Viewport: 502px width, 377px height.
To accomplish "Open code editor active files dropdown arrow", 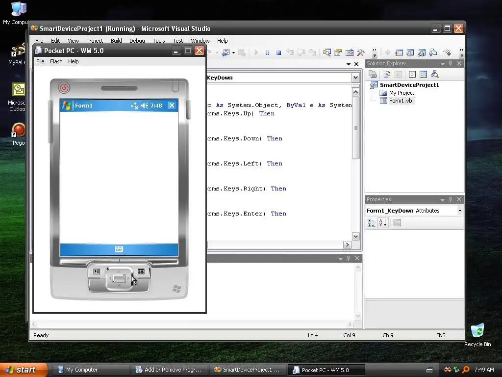I will [x=349, y=64].
